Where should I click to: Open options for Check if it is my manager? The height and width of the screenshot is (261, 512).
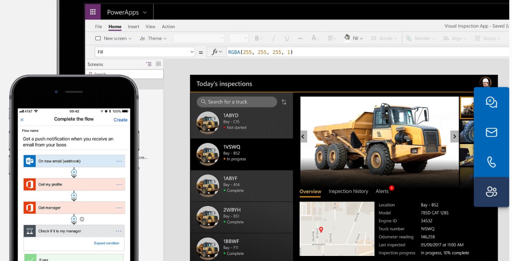point(119,231)
